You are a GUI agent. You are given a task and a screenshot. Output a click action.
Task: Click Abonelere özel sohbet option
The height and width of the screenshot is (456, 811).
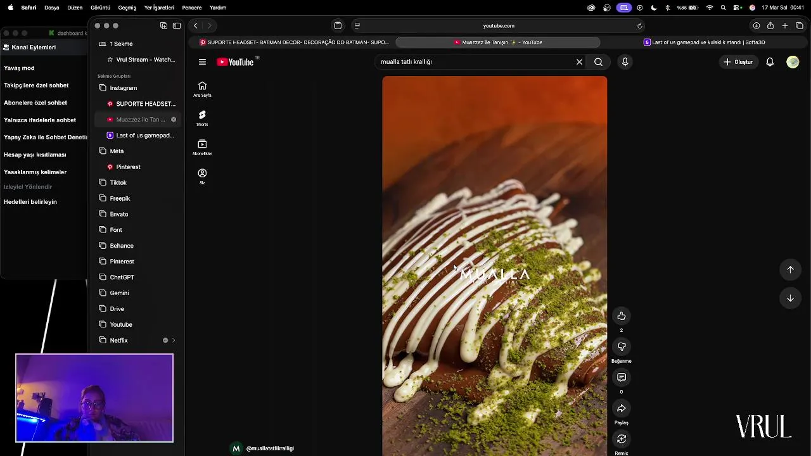[35, 103]
